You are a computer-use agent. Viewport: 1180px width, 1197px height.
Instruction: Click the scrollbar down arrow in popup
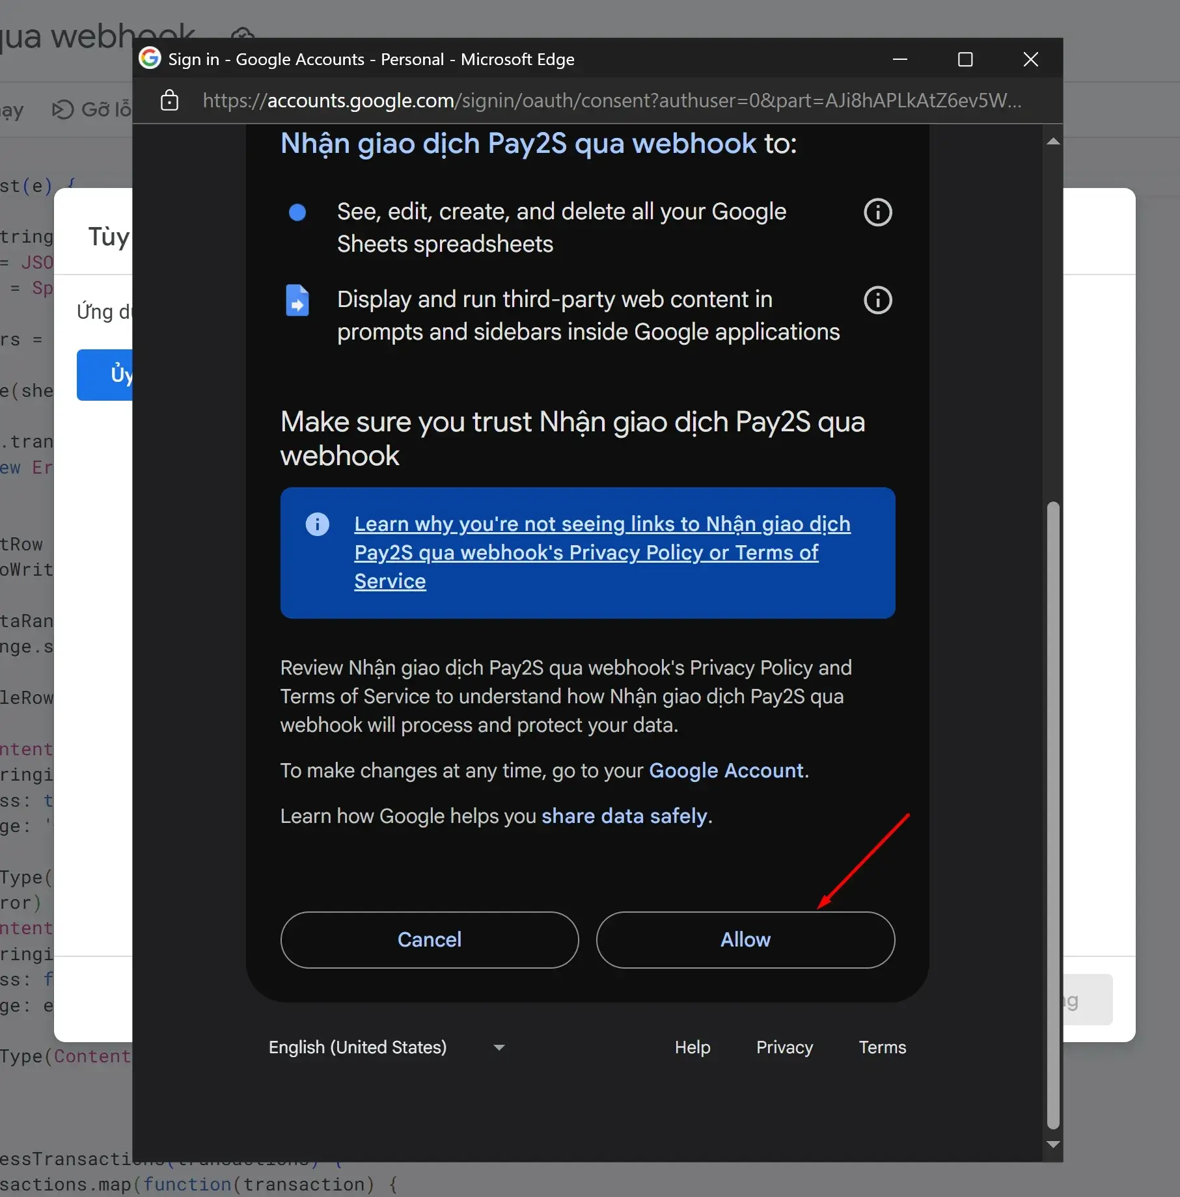[x=1053, y=1144]
